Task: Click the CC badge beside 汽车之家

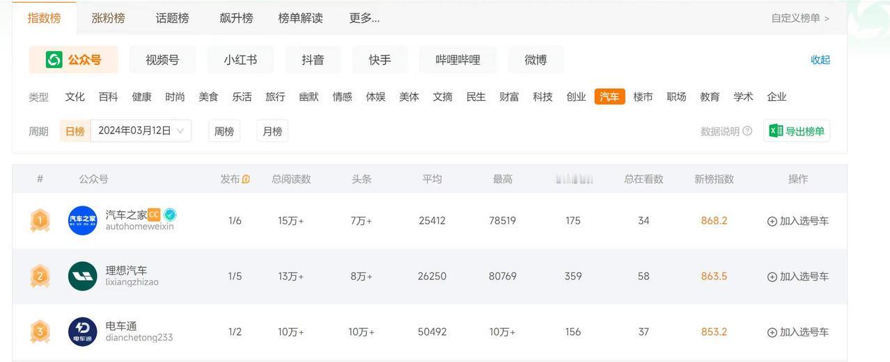Action: pyautogui.click(x=154, y=215)
